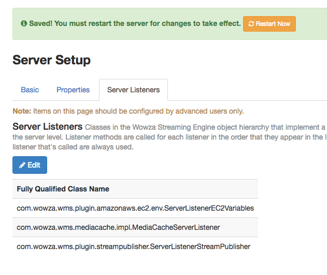Click the Server Listeners section heading

coord(47,127)
